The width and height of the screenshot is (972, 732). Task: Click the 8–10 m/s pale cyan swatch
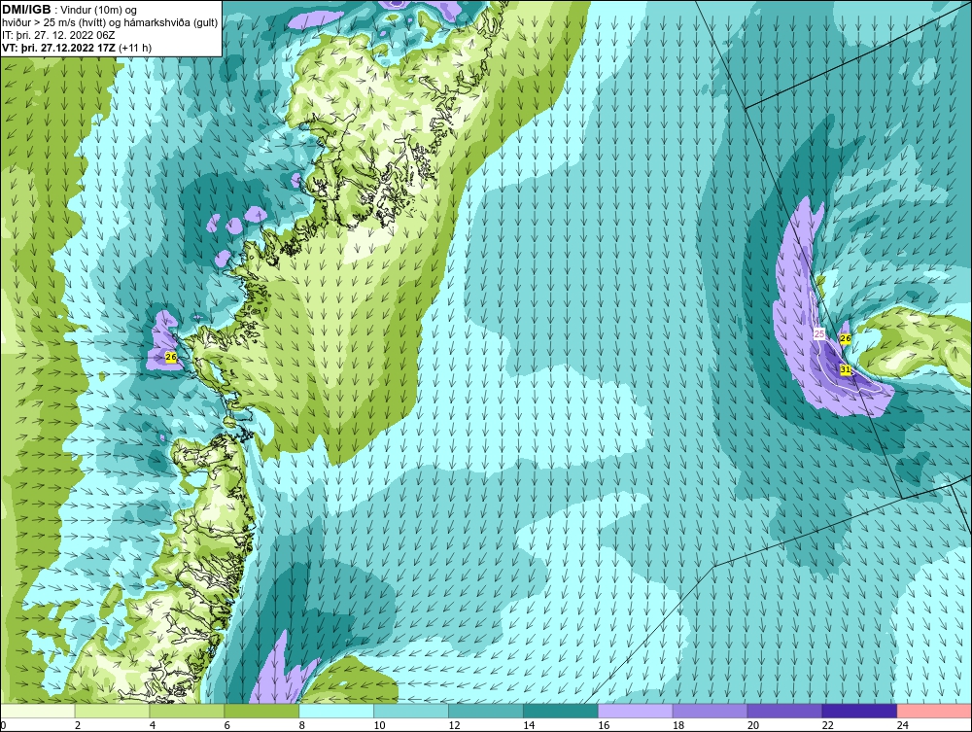(x=336, y=711)
